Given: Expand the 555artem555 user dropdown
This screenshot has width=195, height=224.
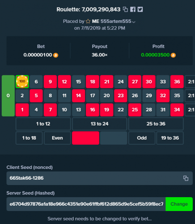Looking at the screenshot, I should point(134,22).
